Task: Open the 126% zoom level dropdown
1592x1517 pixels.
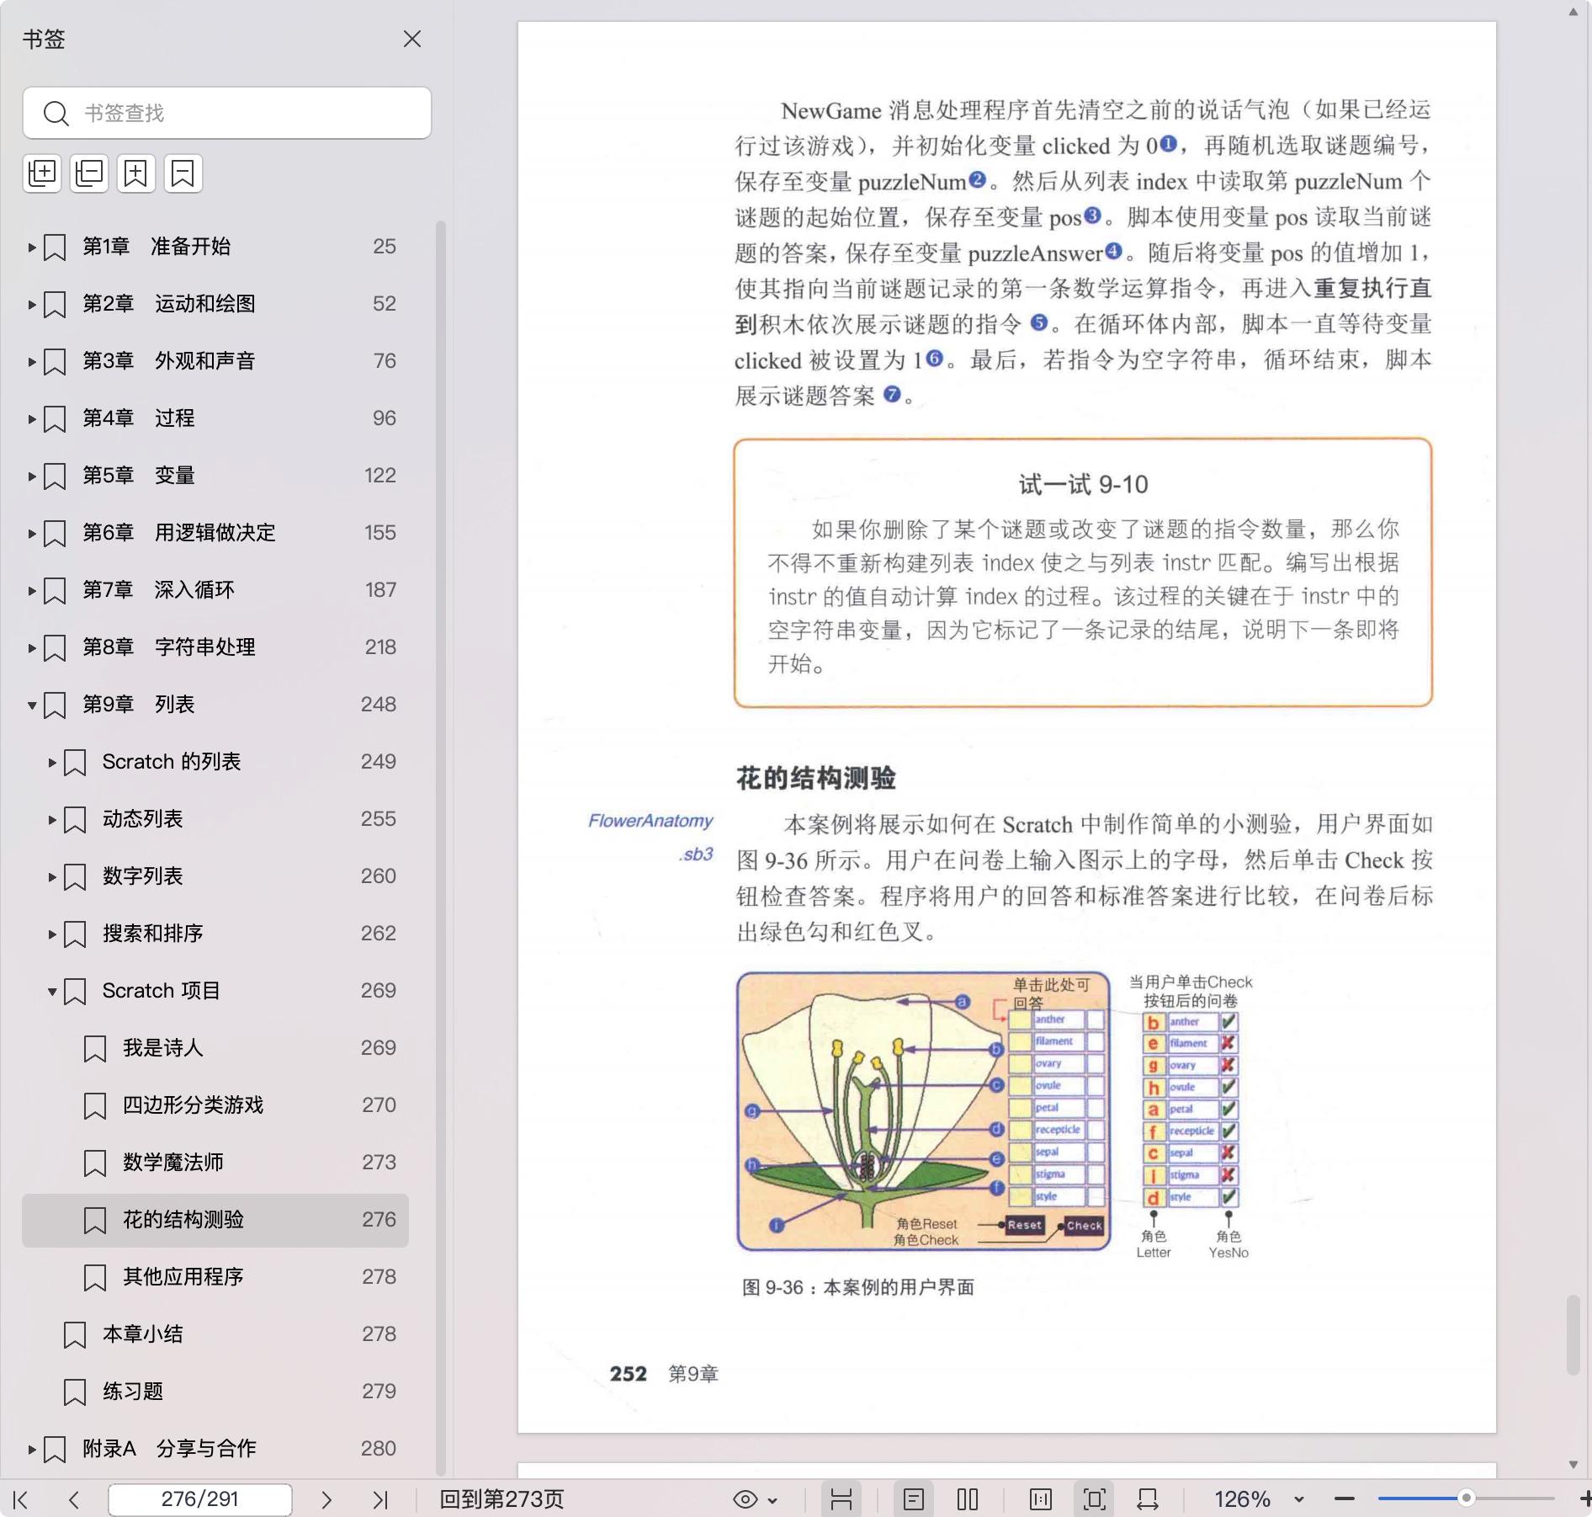Action: [x=1298, y=1499]
